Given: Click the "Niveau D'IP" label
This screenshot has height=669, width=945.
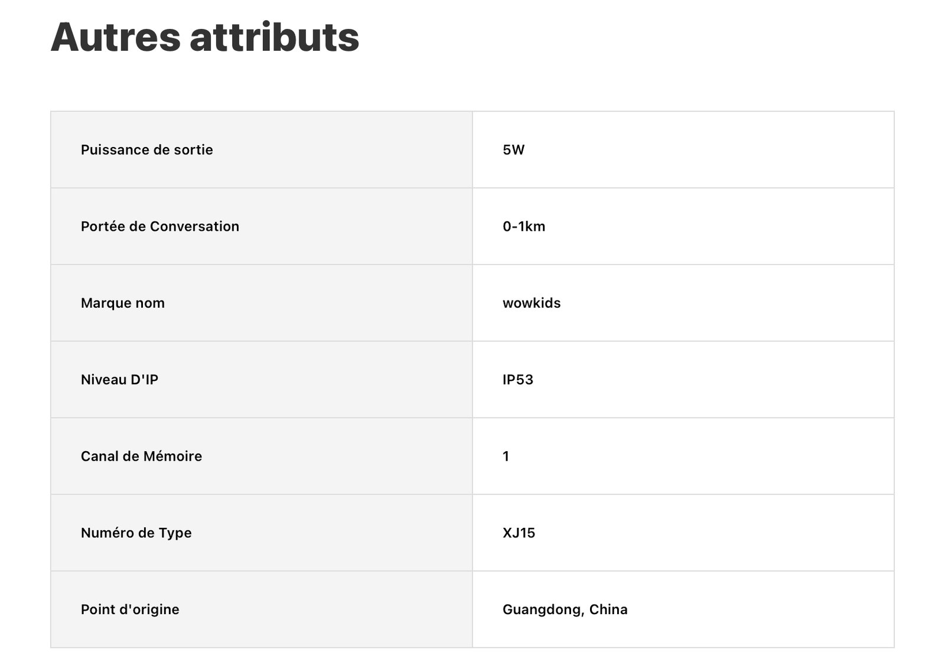Looking at the screenshot, I should tap(119, 380).
